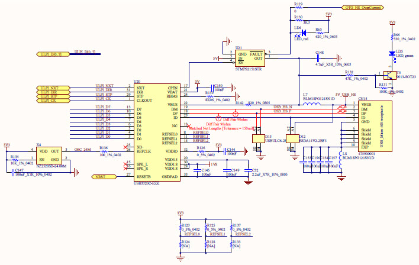Click the C145 capacitor symbol
The width and height of the screenshot is (419, 265).
[197, 170]
